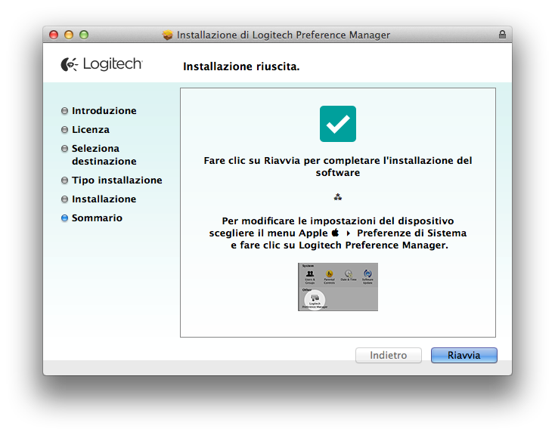Viewport: 555px width, 435px height.
Task: Click the package icon in title bar
Action: click(167, 35)
